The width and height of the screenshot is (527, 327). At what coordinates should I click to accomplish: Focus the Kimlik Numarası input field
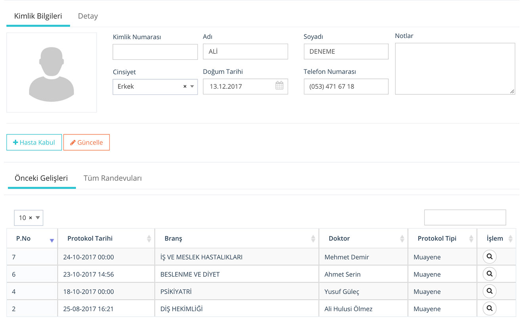(x=155, y=52)
